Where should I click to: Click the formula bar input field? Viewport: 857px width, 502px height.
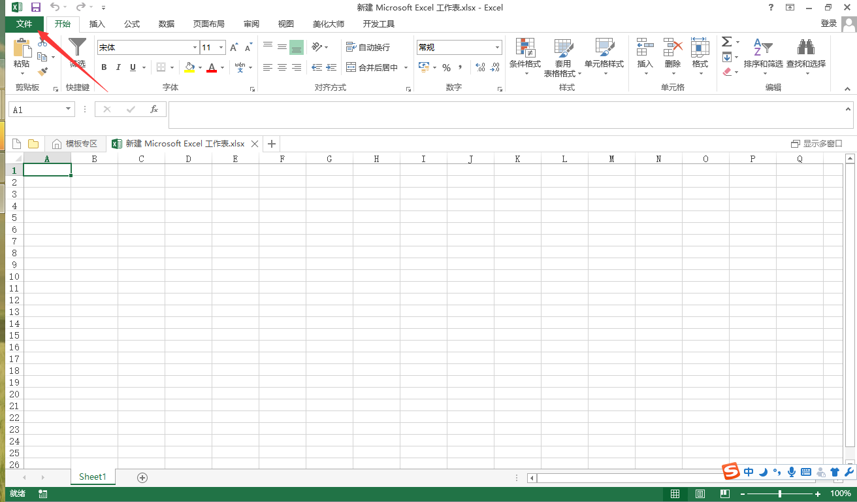point(510,115)
